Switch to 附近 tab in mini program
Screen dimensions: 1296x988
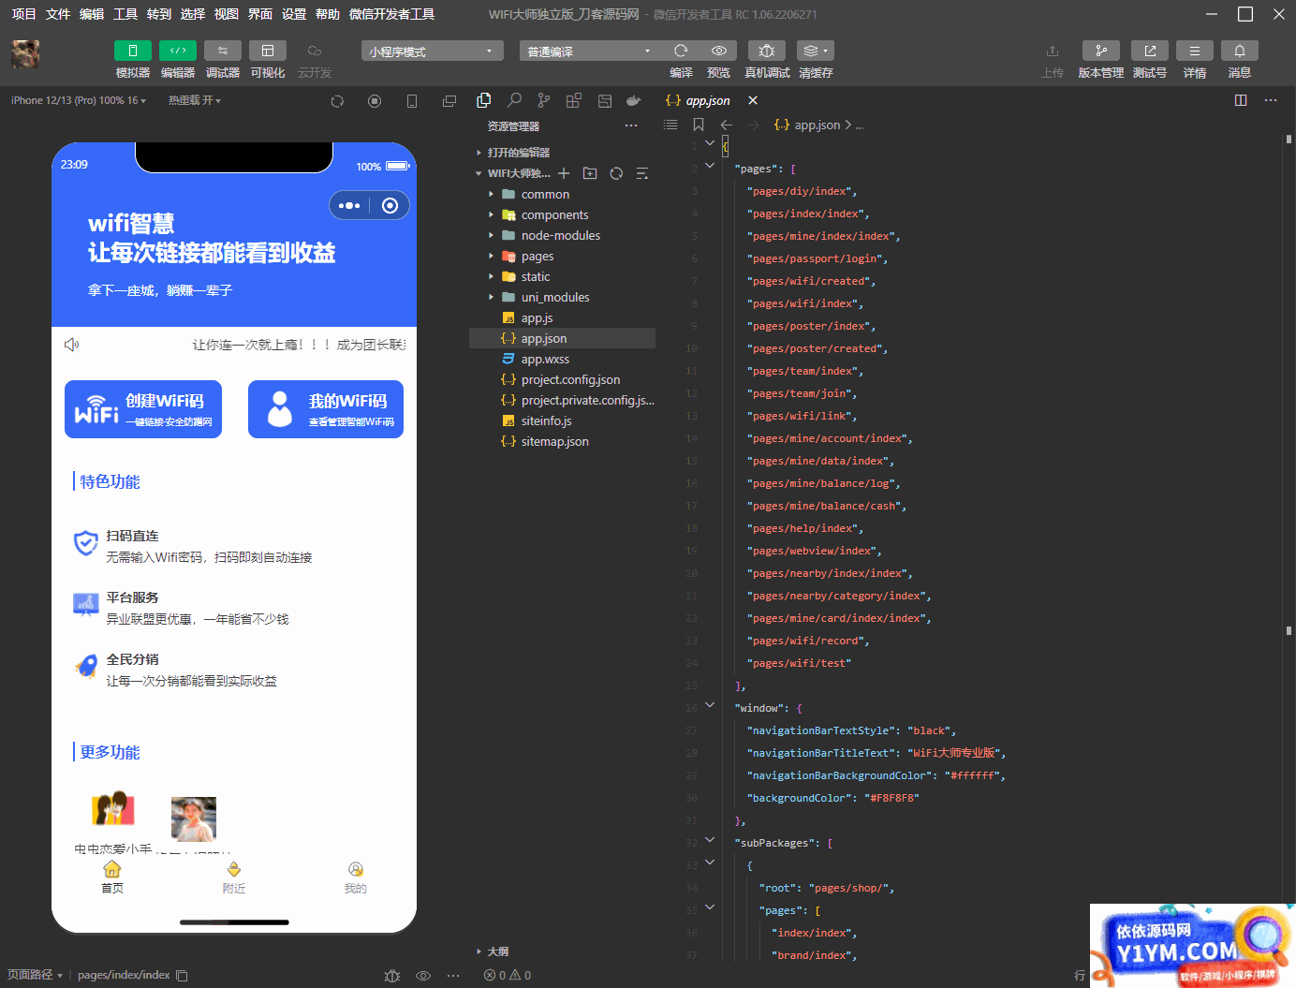point(234,877)
